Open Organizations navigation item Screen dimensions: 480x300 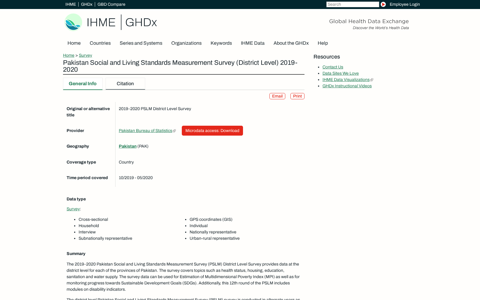(x=186, y=43)
